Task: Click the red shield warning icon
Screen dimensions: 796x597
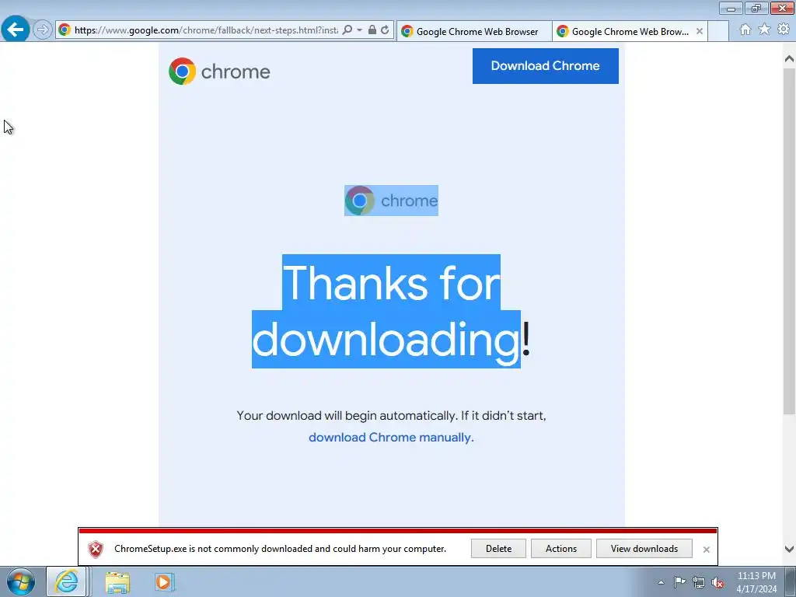Action: [x=96, y=549]
